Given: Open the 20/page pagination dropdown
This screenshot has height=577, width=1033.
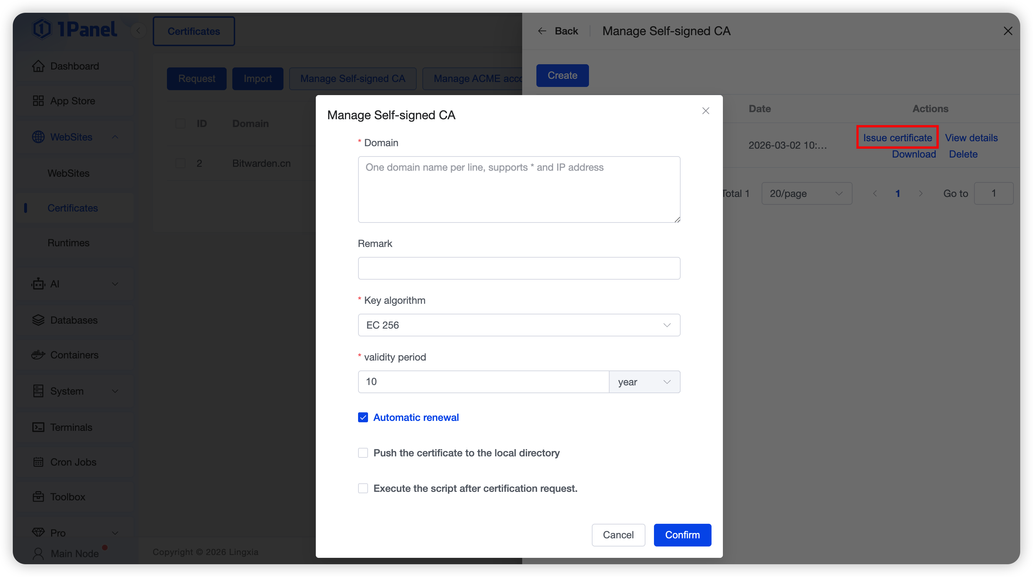Looking at the screenshot, I should click(806, 193).
